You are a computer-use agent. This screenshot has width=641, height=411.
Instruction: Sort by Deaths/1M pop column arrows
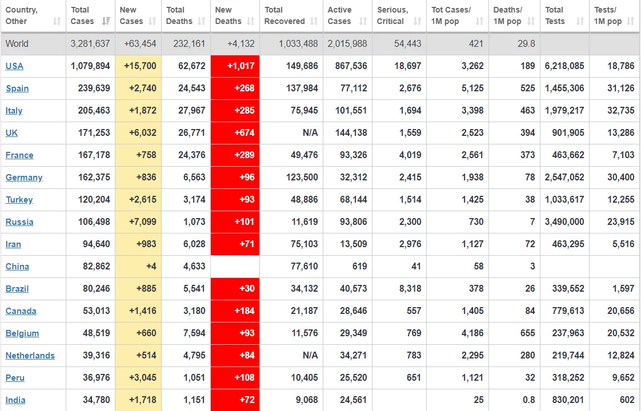(531, 21)
